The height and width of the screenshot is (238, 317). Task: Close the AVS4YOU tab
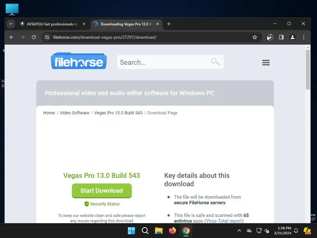point(84,24)
